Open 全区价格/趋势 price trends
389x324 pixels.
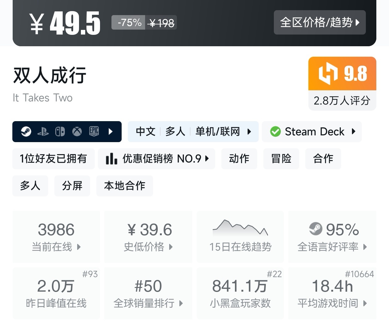pos(320,22)
